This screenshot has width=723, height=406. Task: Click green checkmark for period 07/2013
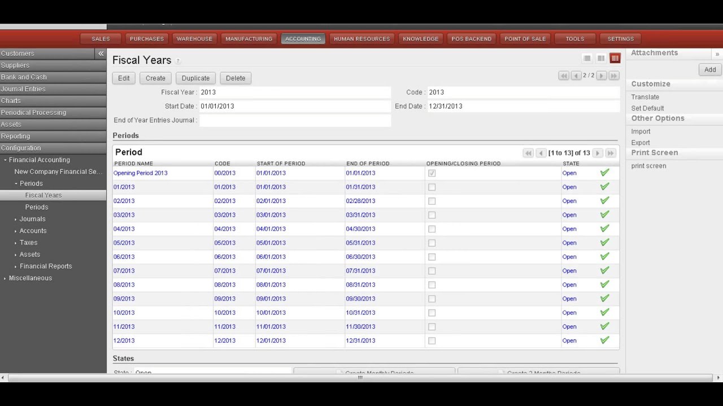[604, 270]
